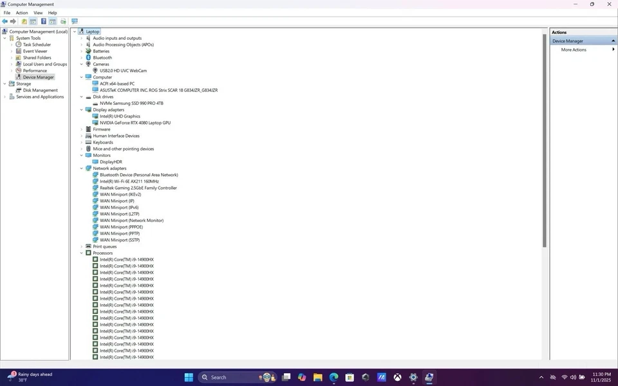
Task: Select the DisplayHDR monitor entry
Action: (x=111, y=162)
